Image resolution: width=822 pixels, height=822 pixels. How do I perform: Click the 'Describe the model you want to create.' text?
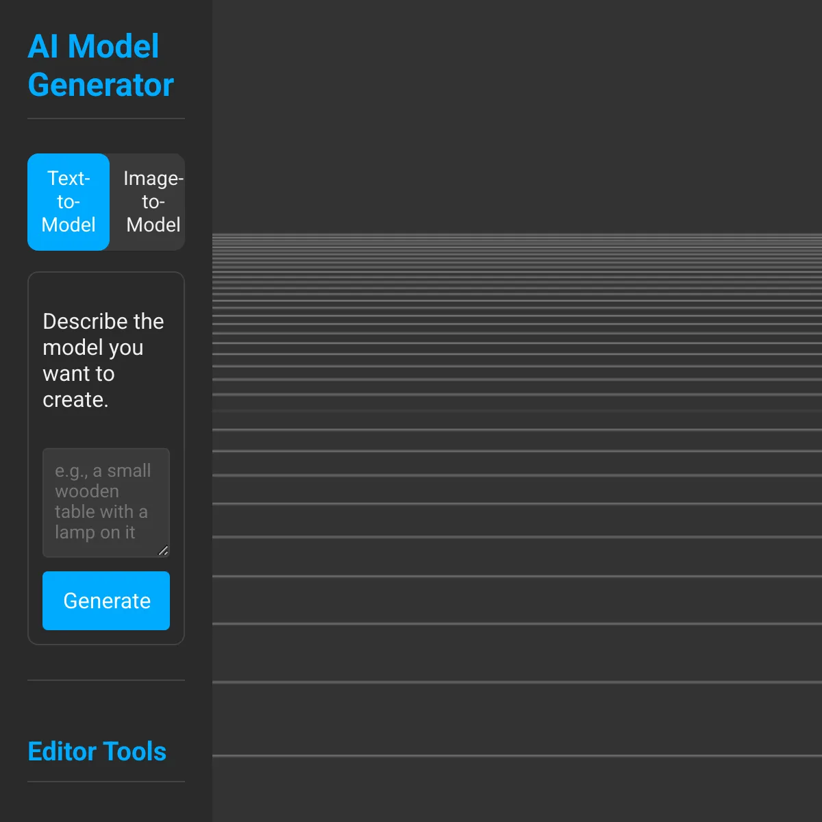[103, 360]
